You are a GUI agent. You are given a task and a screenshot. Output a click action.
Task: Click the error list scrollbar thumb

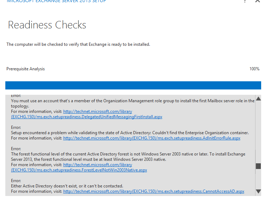point(258,166)
